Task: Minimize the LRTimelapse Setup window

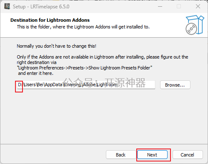Action: 160,6
